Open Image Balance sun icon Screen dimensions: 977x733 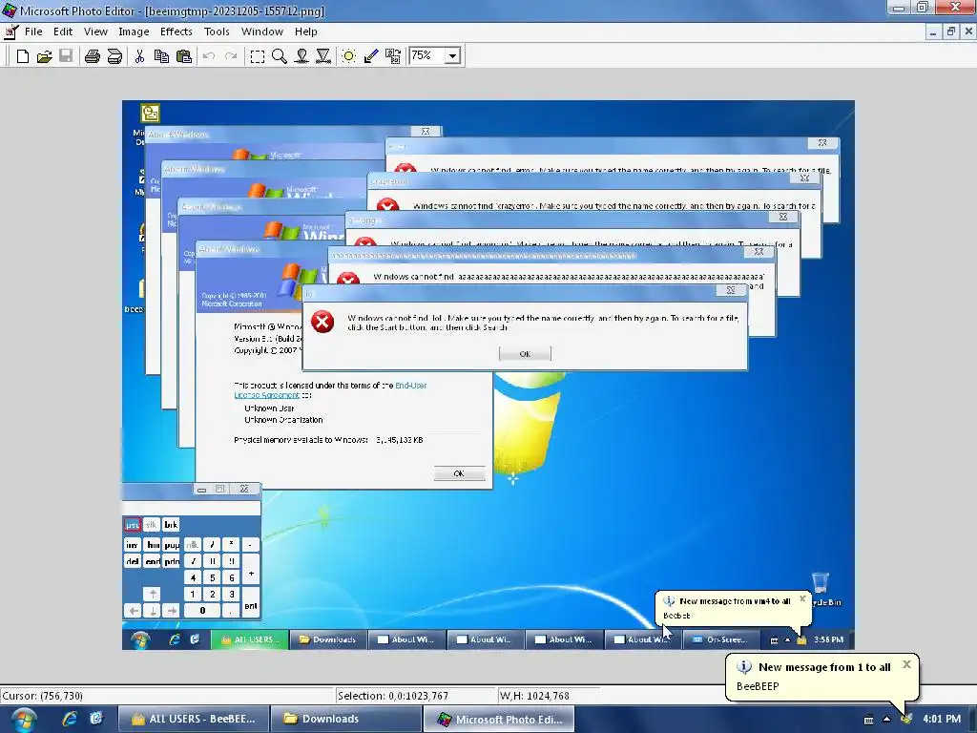[349, 56]
